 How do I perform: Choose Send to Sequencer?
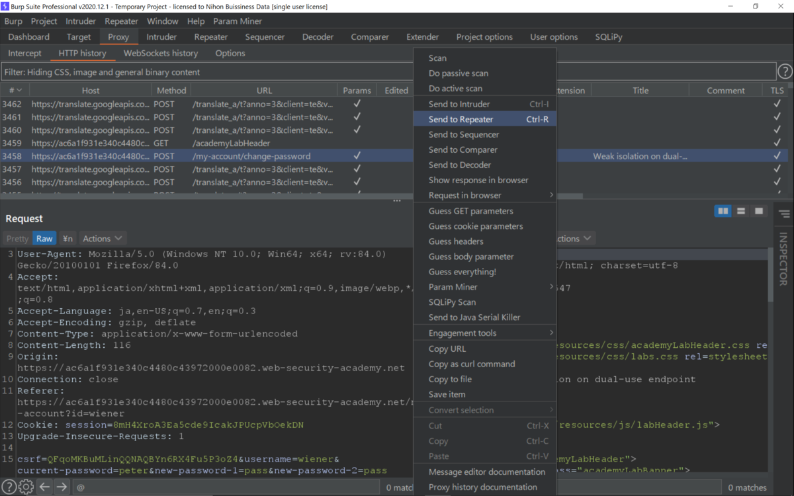coord(484,134)
